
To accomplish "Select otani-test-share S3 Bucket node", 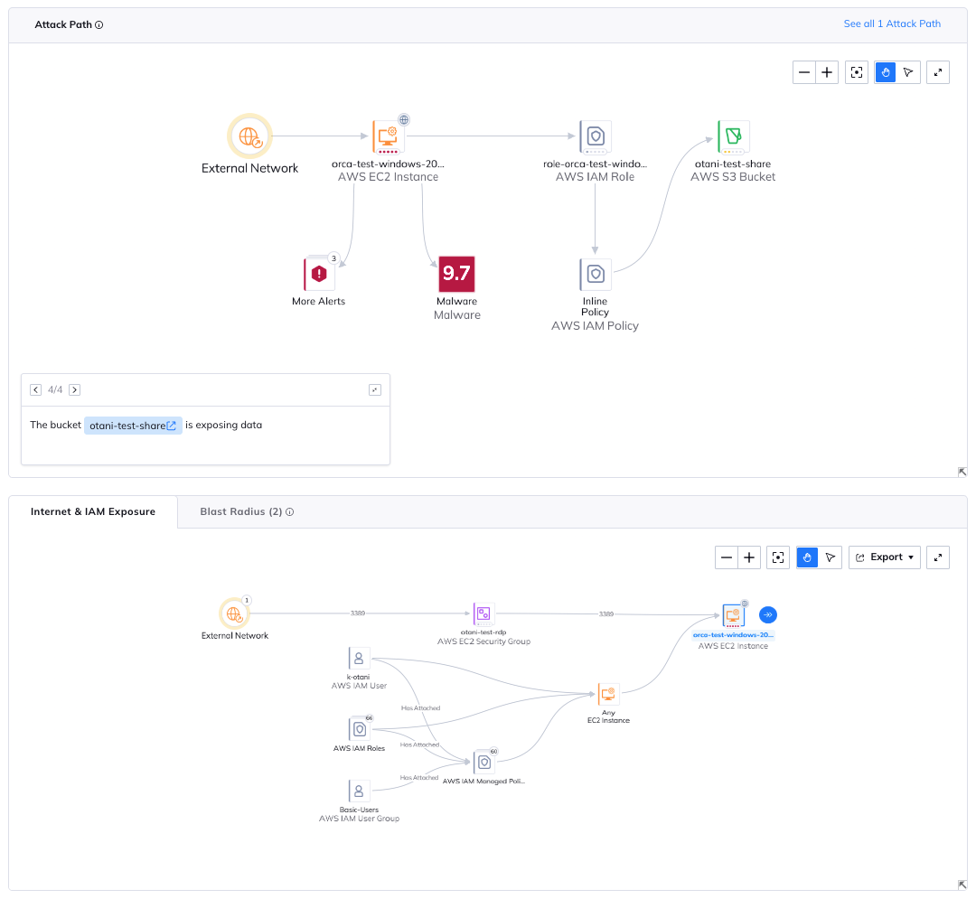I will 733,136.
